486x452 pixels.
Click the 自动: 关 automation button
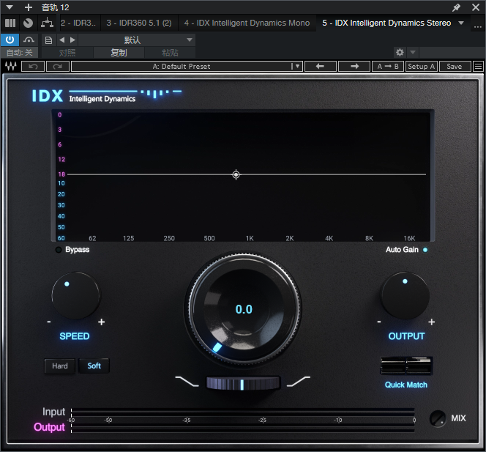[19, 53]
